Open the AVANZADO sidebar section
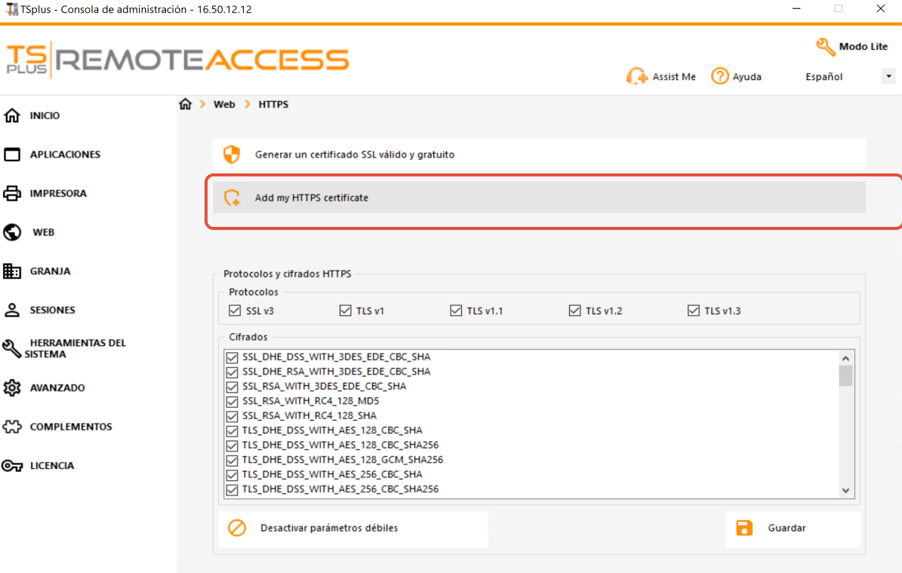 click(57, 388)
